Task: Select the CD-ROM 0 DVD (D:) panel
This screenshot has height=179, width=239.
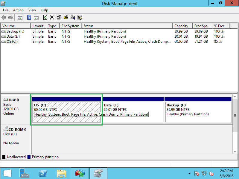Action: (16, 140)
